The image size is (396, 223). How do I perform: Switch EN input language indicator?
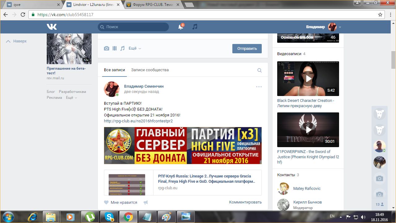pos(332,216)
